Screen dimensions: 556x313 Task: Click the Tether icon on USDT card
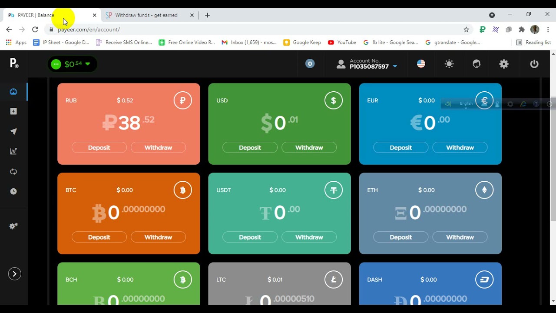click(334, 190)
